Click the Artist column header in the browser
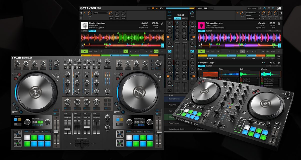301x160 pixels. tap(171, 95)
